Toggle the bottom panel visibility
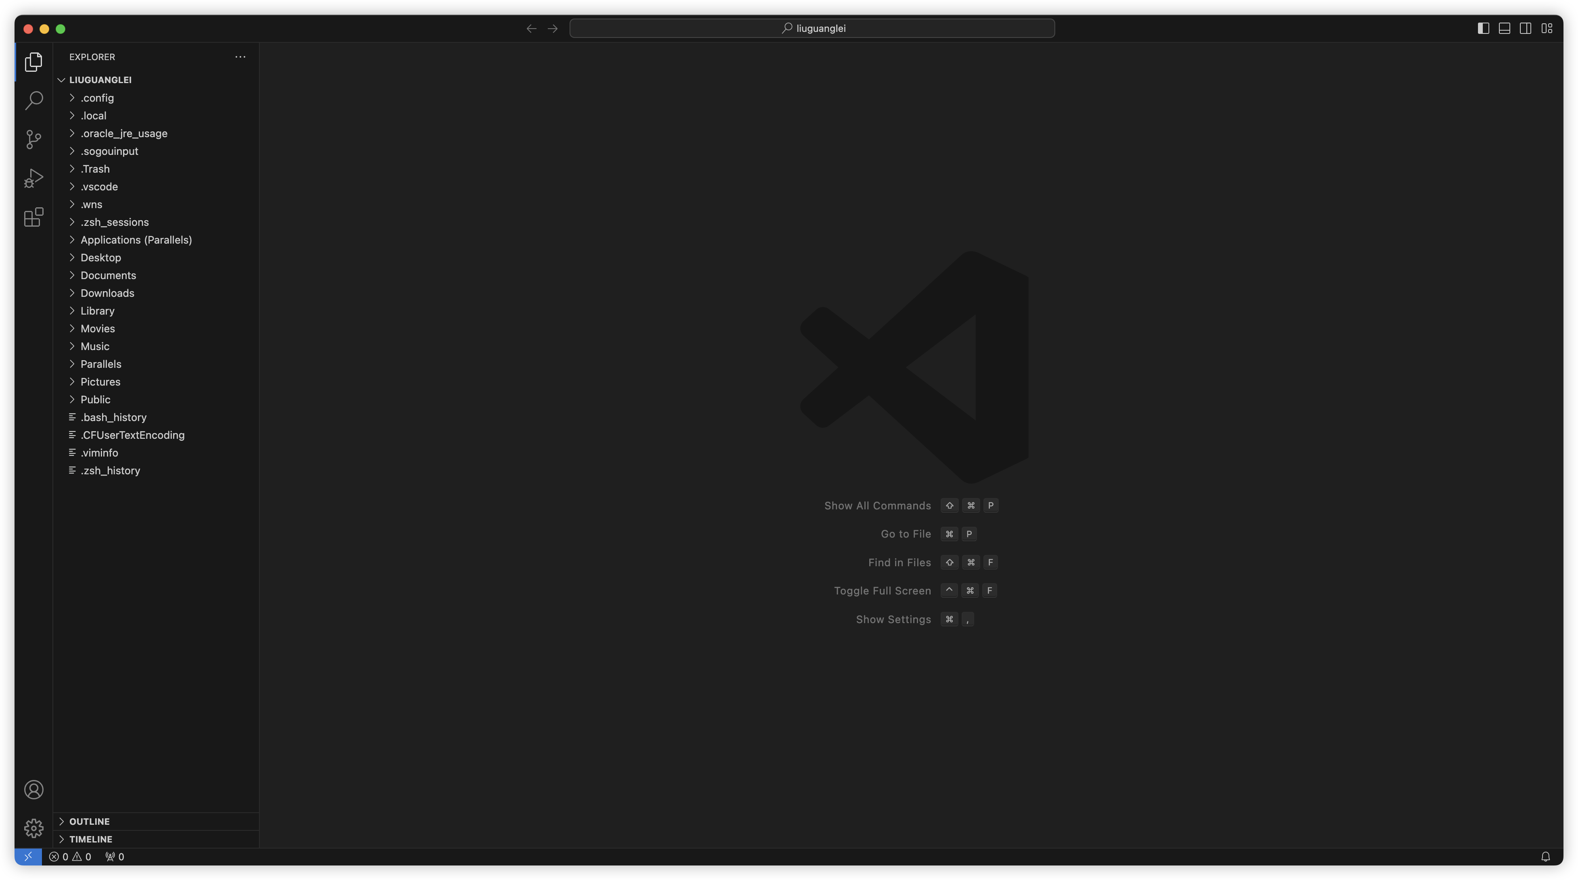Viewport: 1578px width, 880px height. (x=1505, y=28)
